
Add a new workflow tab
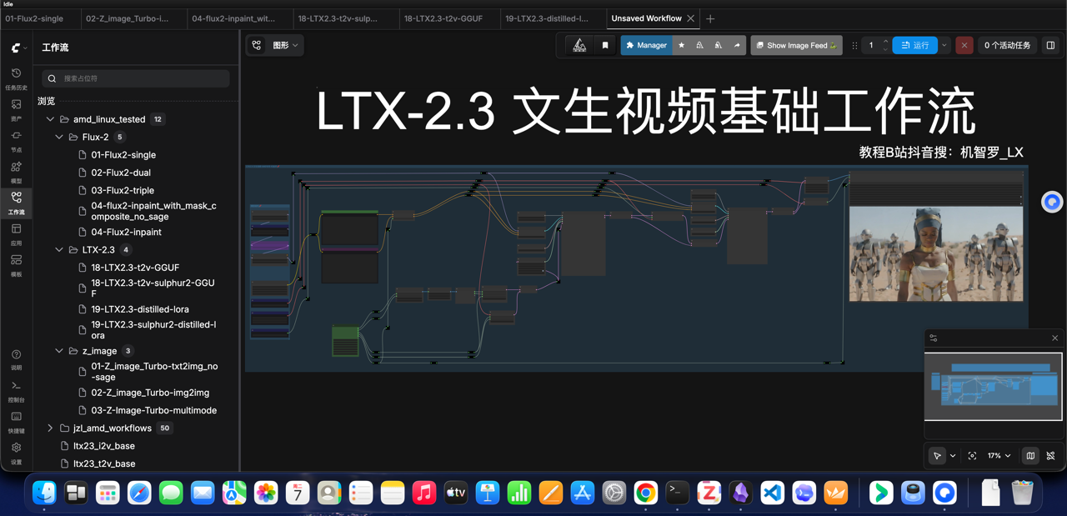710,18
